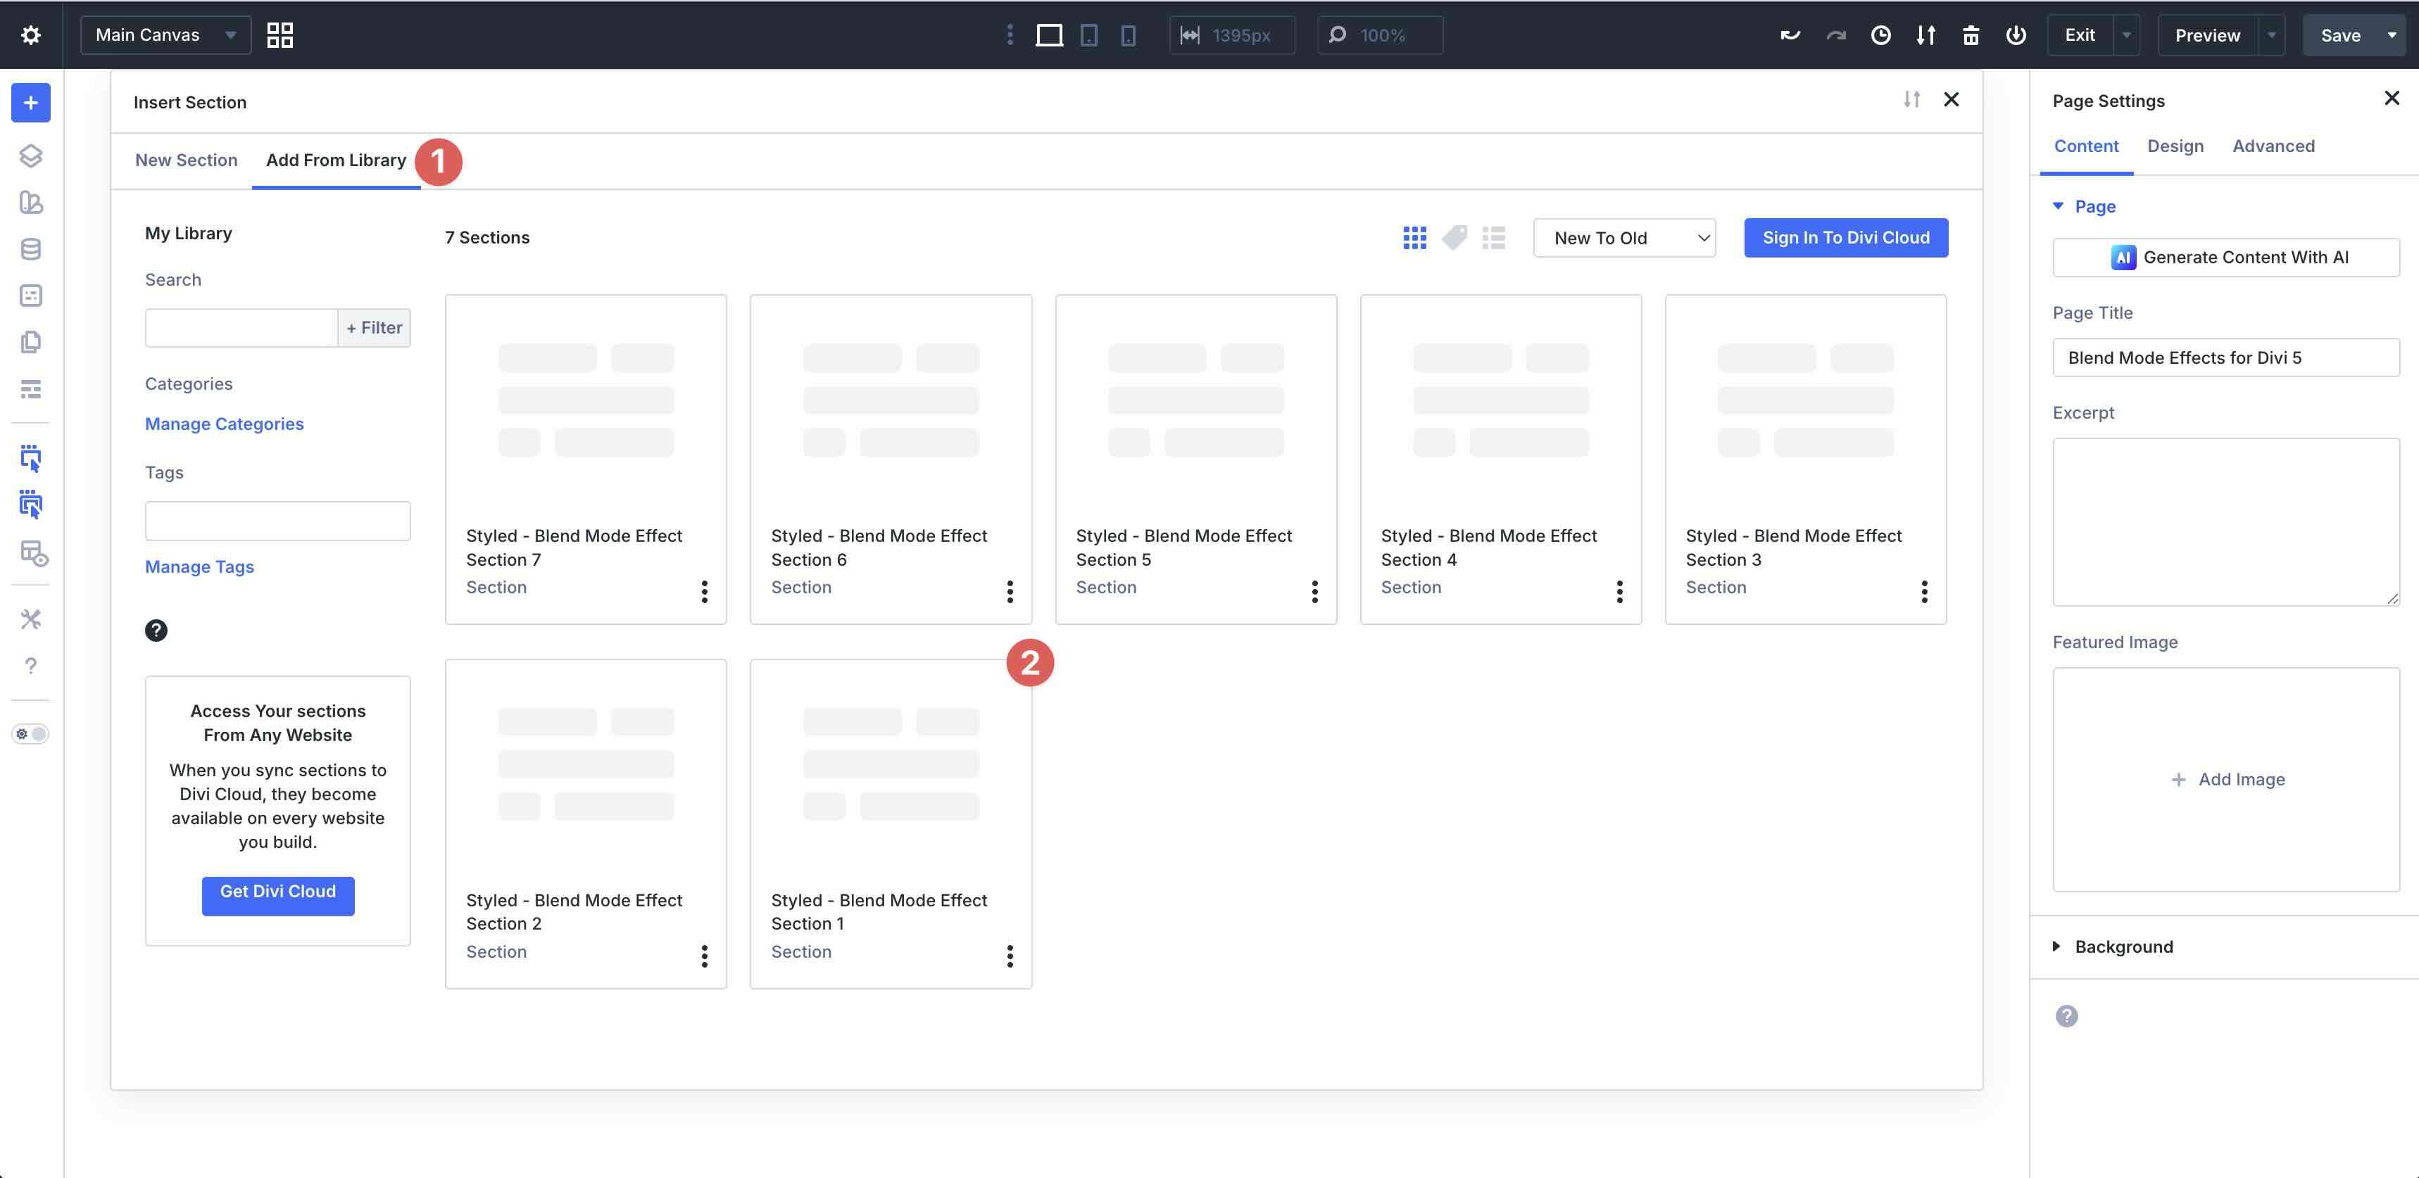The image size is (2419, 1178).
Task: Select the phone preview icon
Action: (1127, 34)
